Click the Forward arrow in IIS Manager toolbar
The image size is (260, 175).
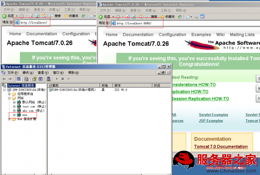pyautogui.click(x=10, y=79)
